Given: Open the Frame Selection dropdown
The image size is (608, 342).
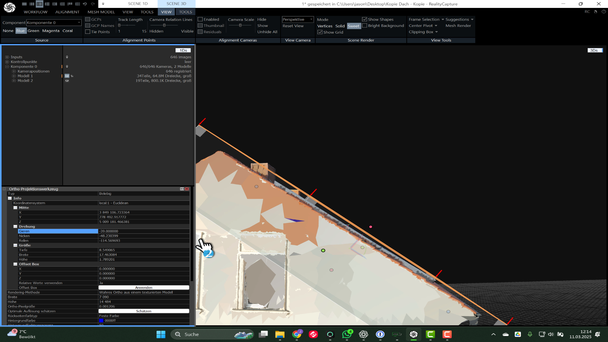Looking at the screenshot, I should click(426, 19).
